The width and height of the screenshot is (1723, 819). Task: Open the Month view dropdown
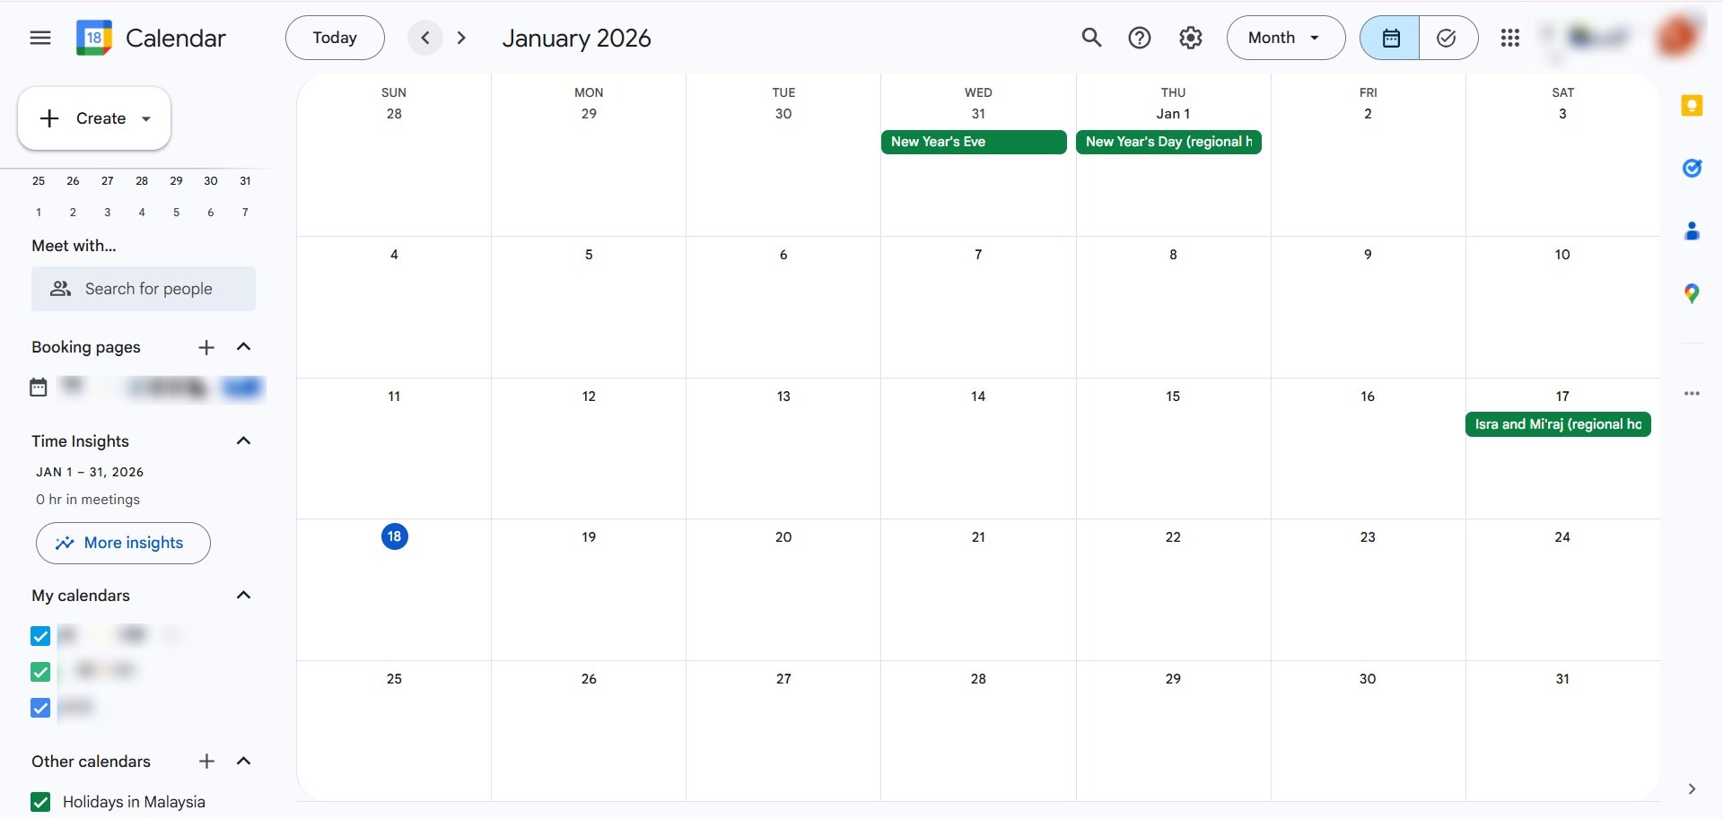pos(1285,38)
